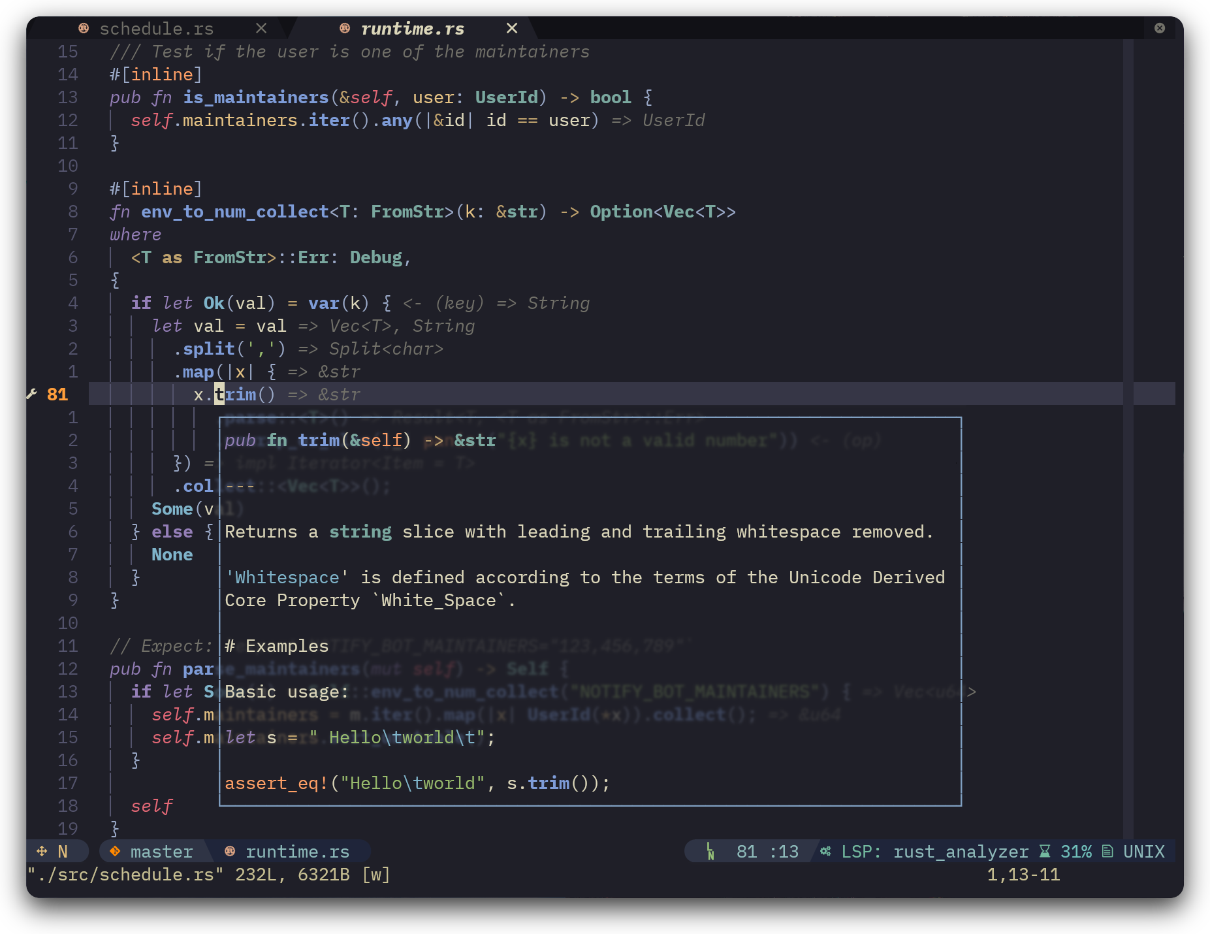
Task: Click LSP: rust_analyzer status
Action: (935, 852)
